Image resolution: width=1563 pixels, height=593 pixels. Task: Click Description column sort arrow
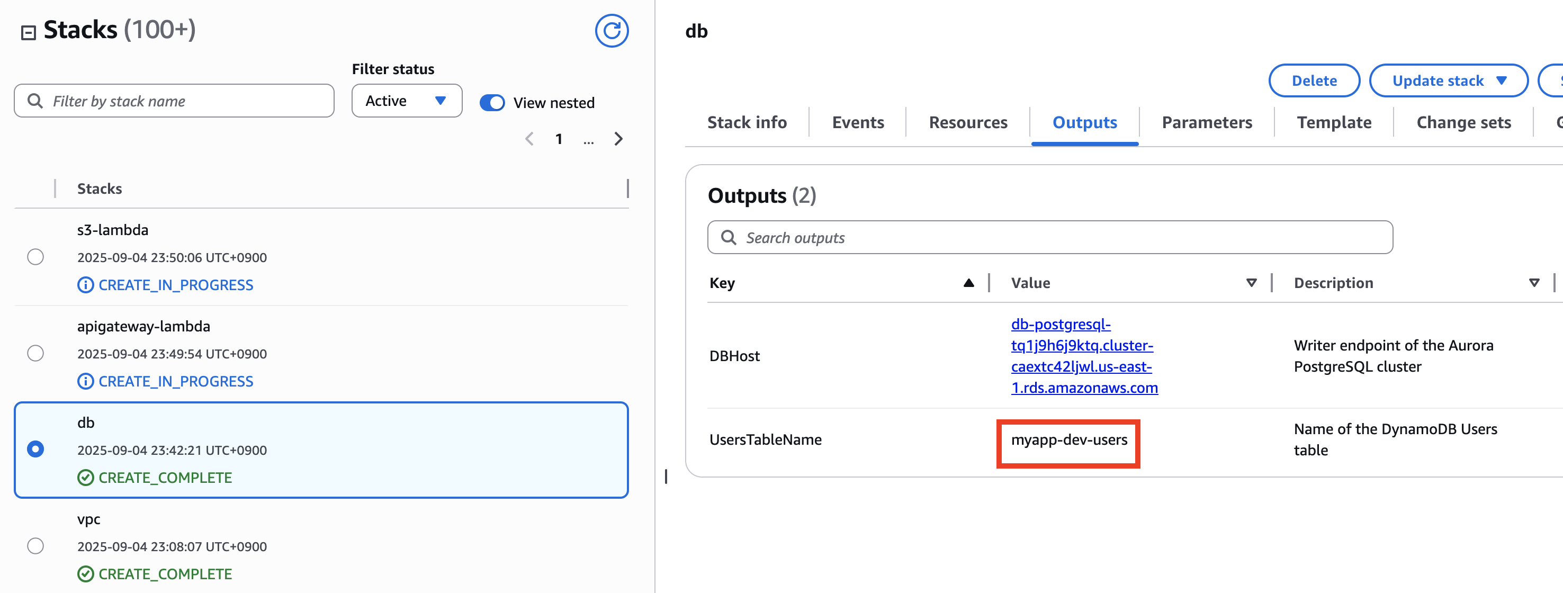(x=1534, y=283)
